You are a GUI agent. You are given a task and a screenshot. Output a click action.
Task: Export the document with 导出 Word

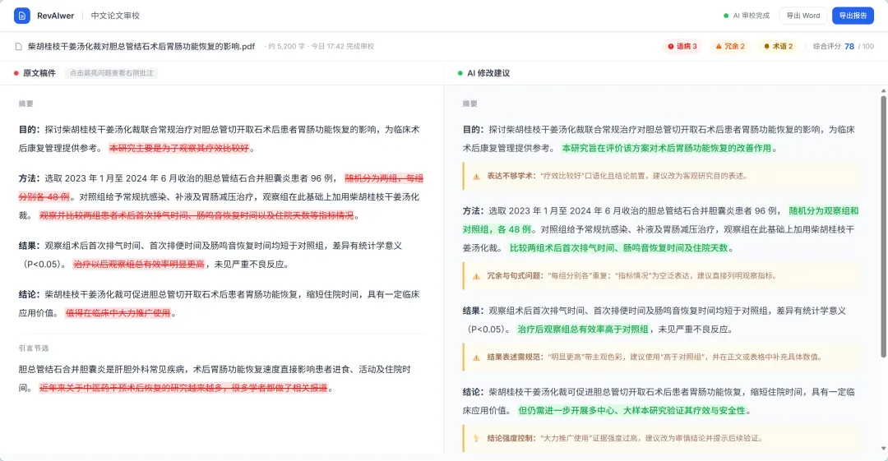point(803,16)
